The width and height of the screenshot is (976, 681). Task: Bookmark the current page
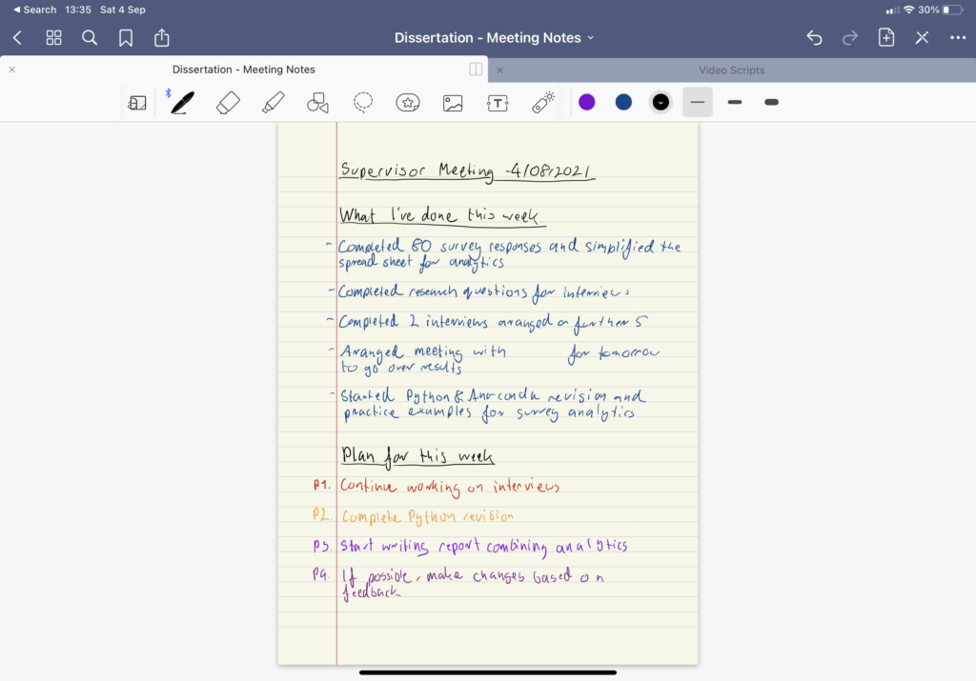click(127, 37)
